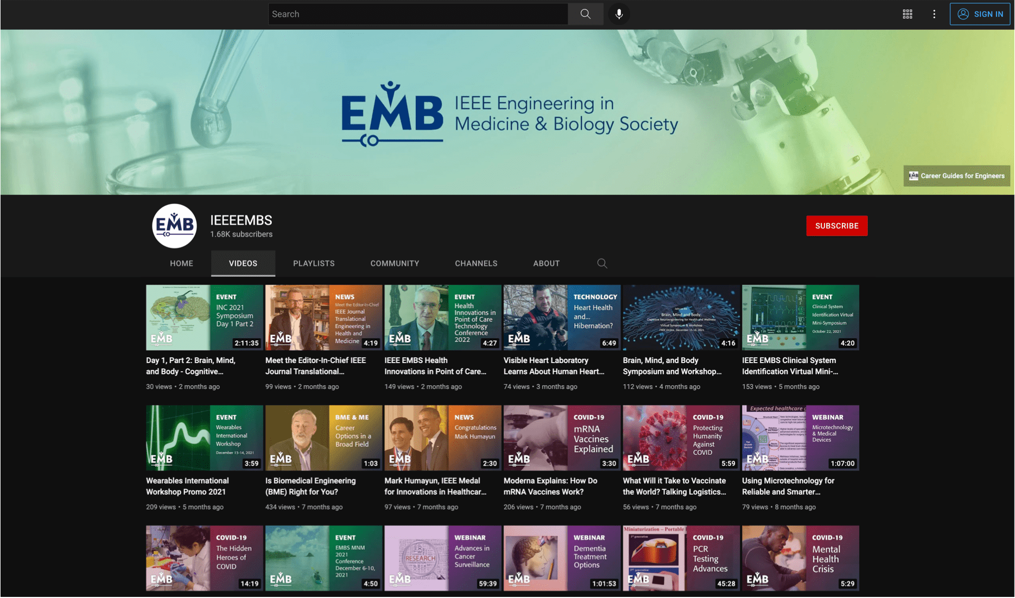
Task: Click the search magnifier button
Action: (x=585, y=14)
